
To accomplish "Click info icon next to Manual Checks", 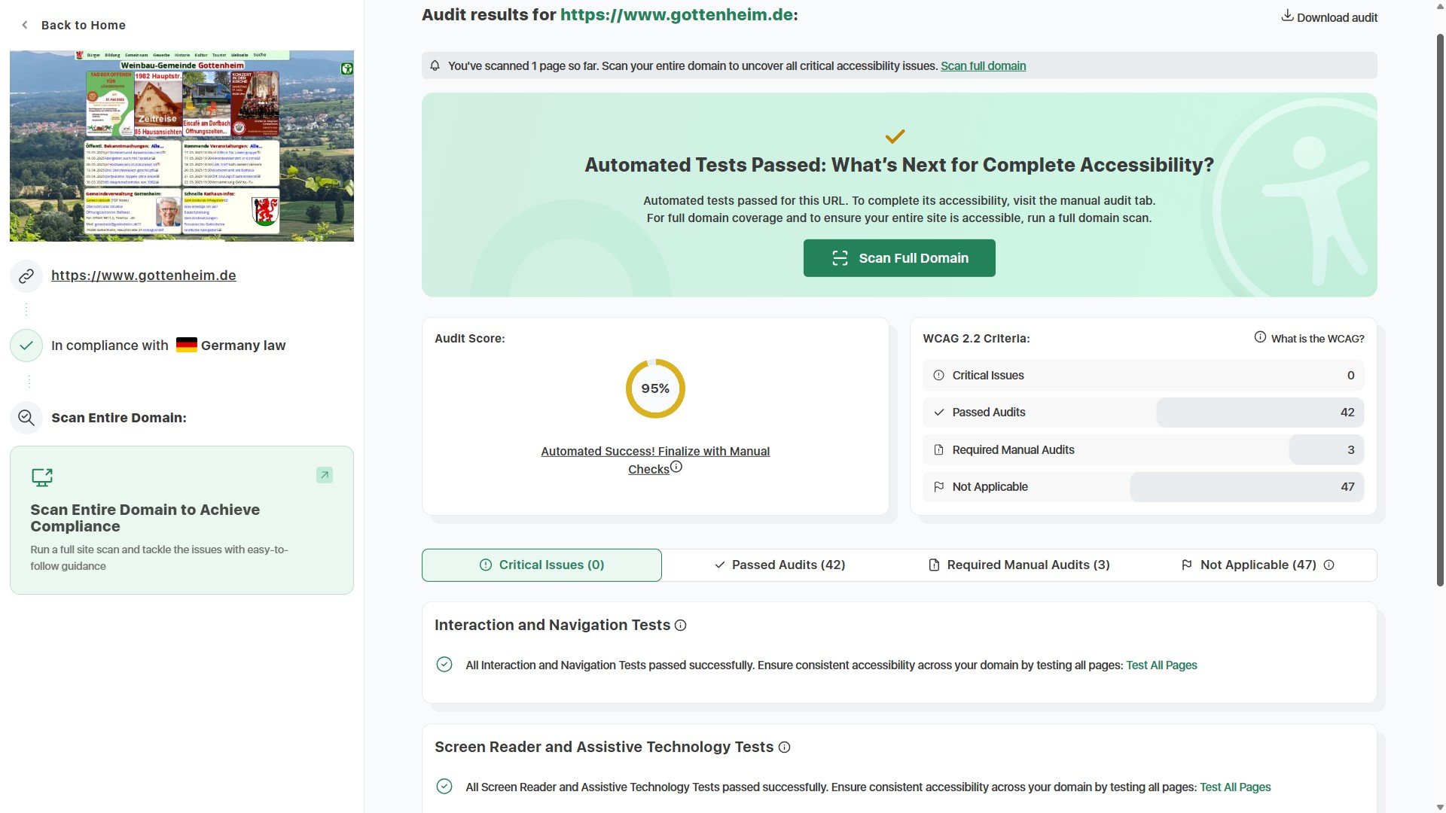I will coord(676,467).
